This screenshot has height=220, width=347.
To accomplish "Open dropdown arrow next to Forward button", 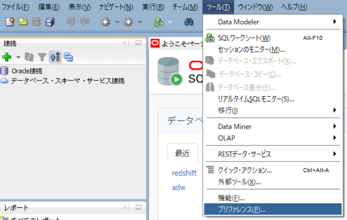I will [140, 22].
